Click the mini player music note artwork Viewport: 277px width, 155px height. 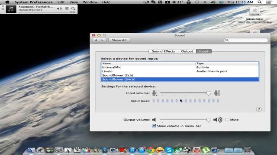click(x=11, y=9)
